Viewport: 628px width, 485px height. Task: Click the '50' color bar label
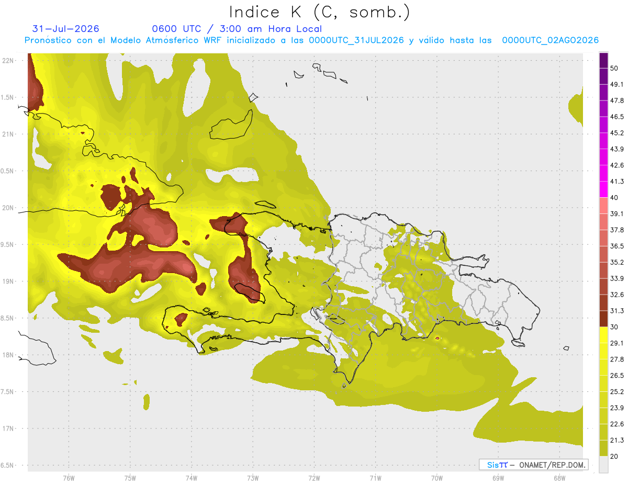[x=615, y=69]
